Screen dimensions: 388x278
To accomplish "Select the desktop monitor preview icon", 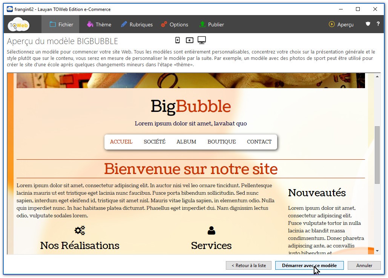I will coord(202,40).
